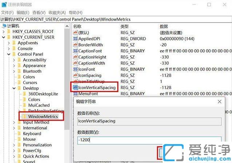Collapse the HKEY_CURRENT_USER tree node
The image size is (232, 163).
coord(4,37)
